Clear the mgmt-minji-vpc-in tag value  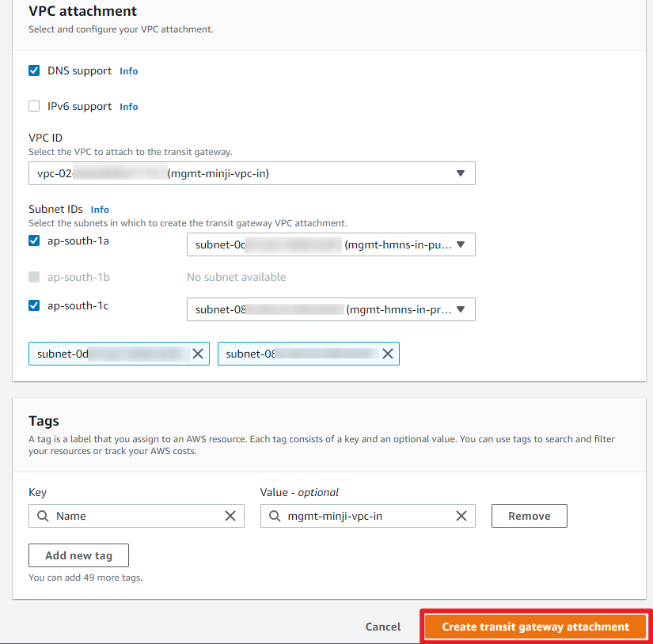tap(461, 516)
